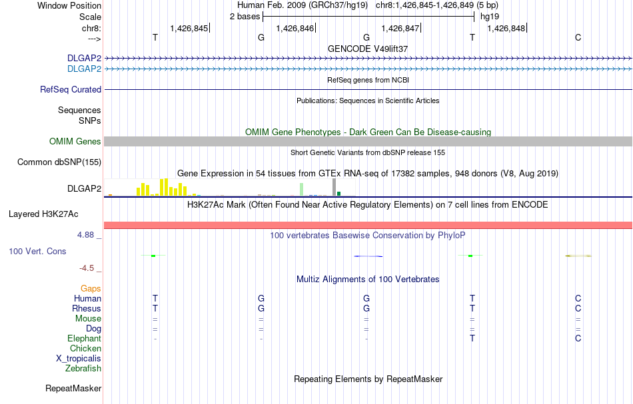This screenshot has height=404, width=633.
Task: Select the Common dbSNP(155) track label
Action: point(59,162)
